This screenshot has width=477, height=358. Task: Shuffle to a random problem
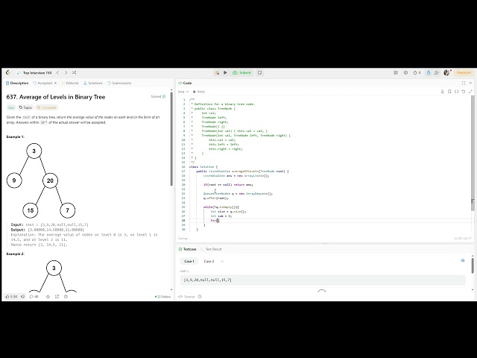tap(75, 72)
